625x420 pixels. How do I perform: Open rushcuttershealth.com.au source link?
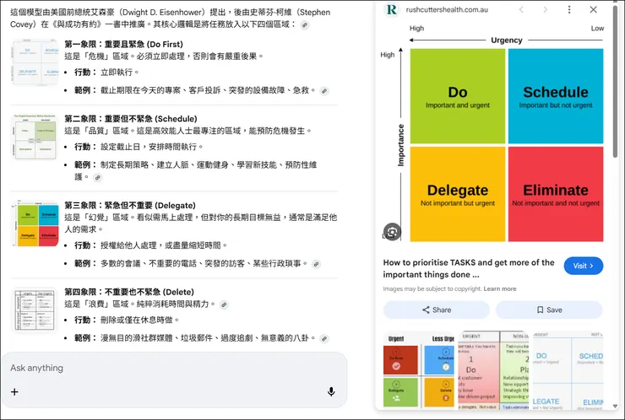click(x=447, y=9)
